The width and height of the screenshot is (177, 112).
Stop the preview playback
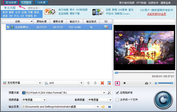pos(124,83)
